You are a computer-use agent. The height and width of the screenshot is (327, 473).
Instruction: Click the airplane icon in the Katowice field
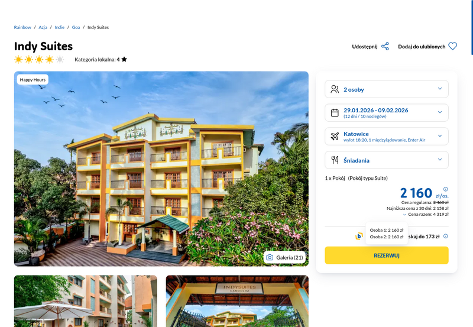point(335,137)
